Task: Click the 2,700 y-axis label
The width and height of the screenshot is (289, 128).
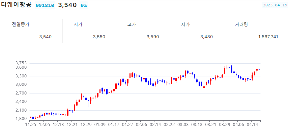Action: 21,93
